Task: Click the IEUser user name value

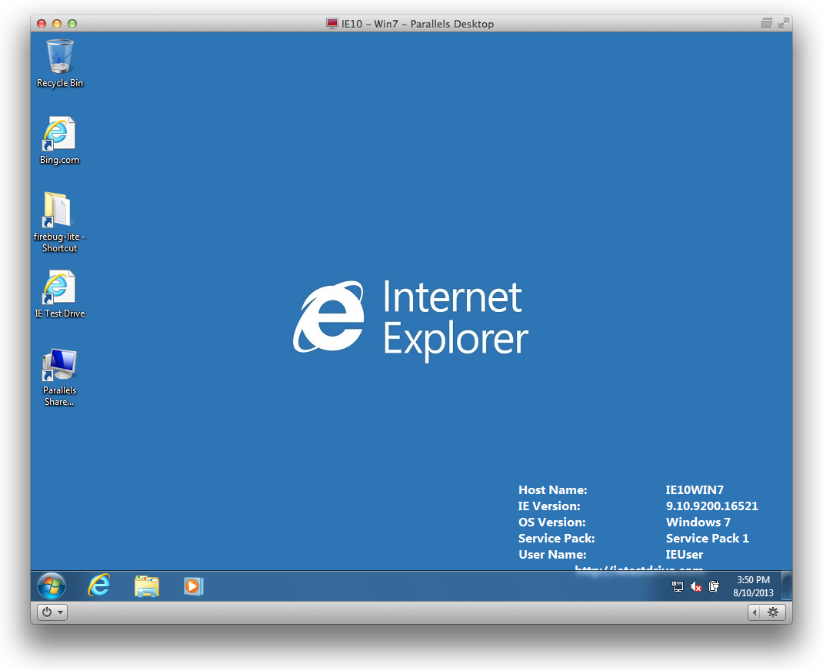Action: pyautogui.click(x=684, y=555)
